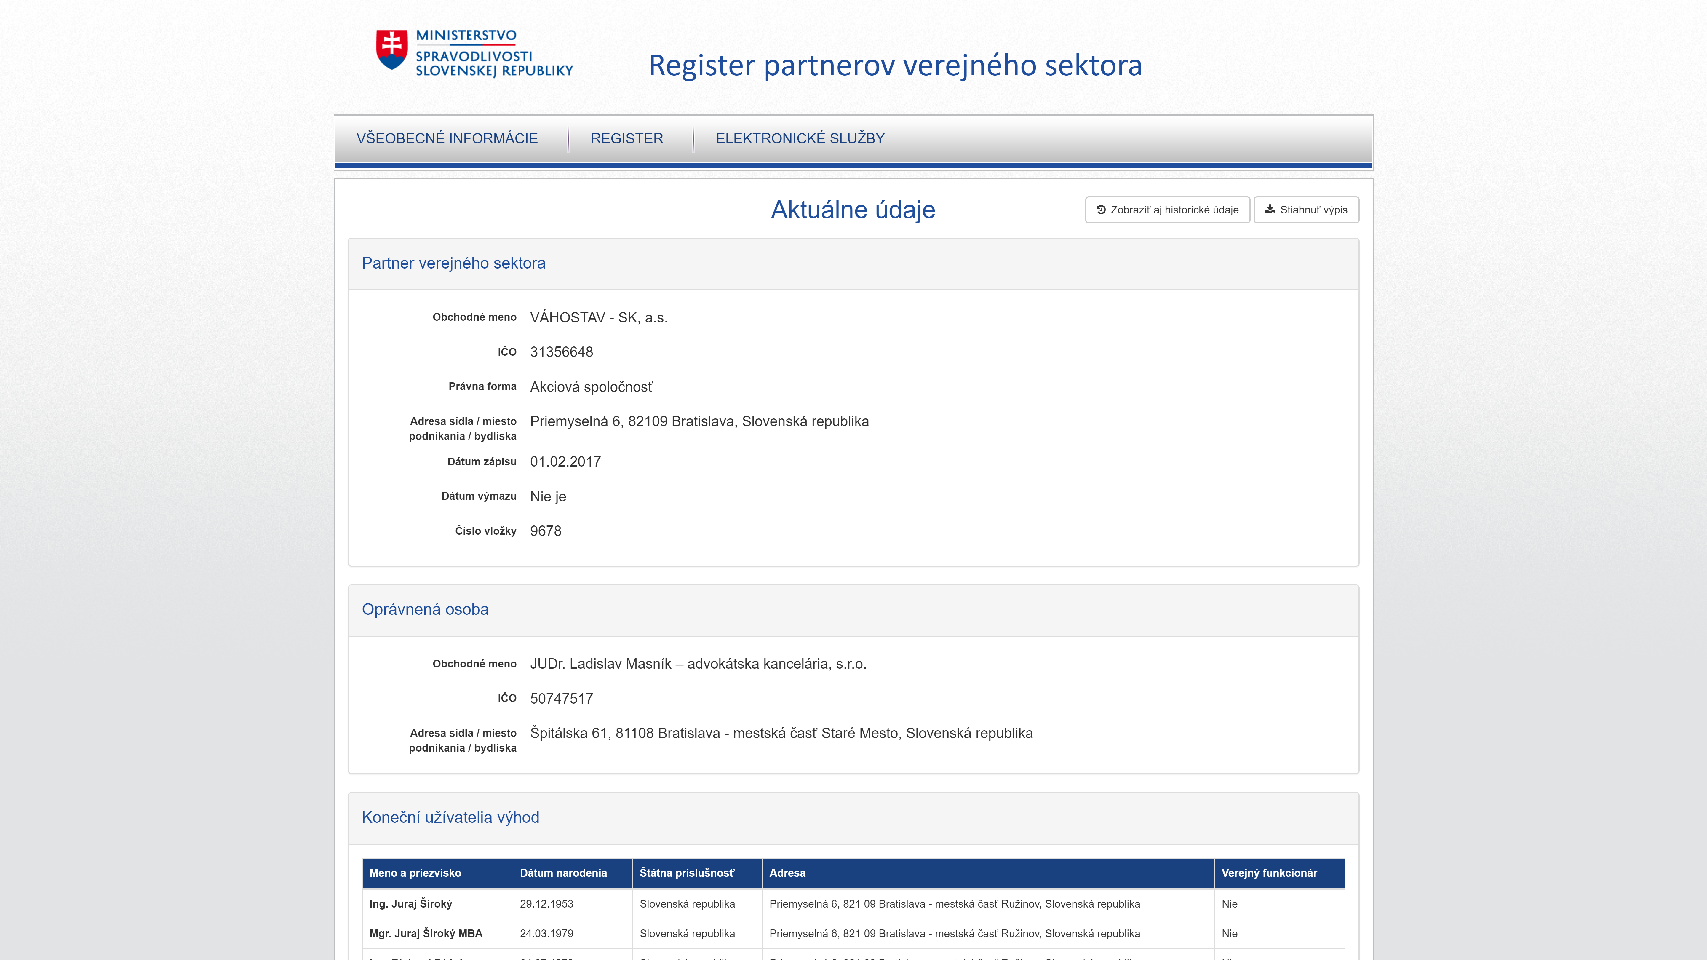Click the Dátum zápisu label

[482, 462]
